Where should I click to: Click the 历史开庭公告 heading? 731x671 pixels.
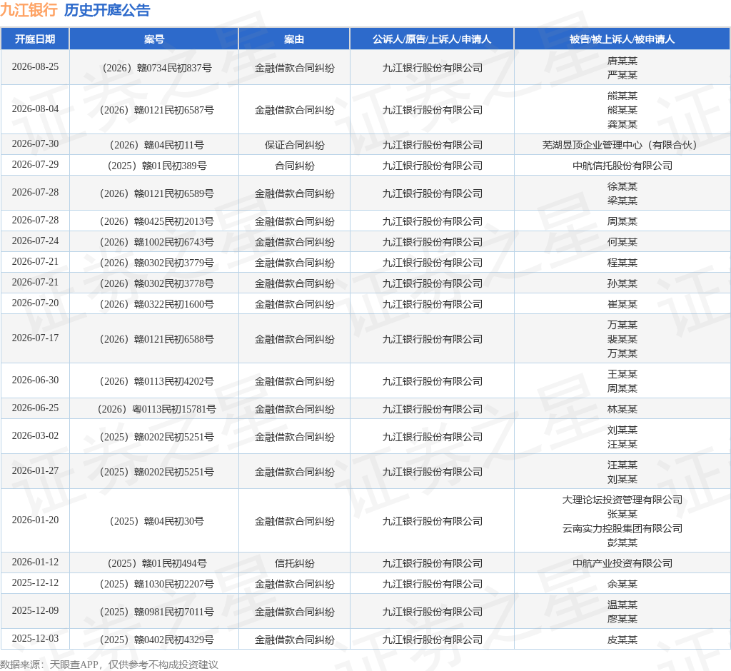pos(107,10)
